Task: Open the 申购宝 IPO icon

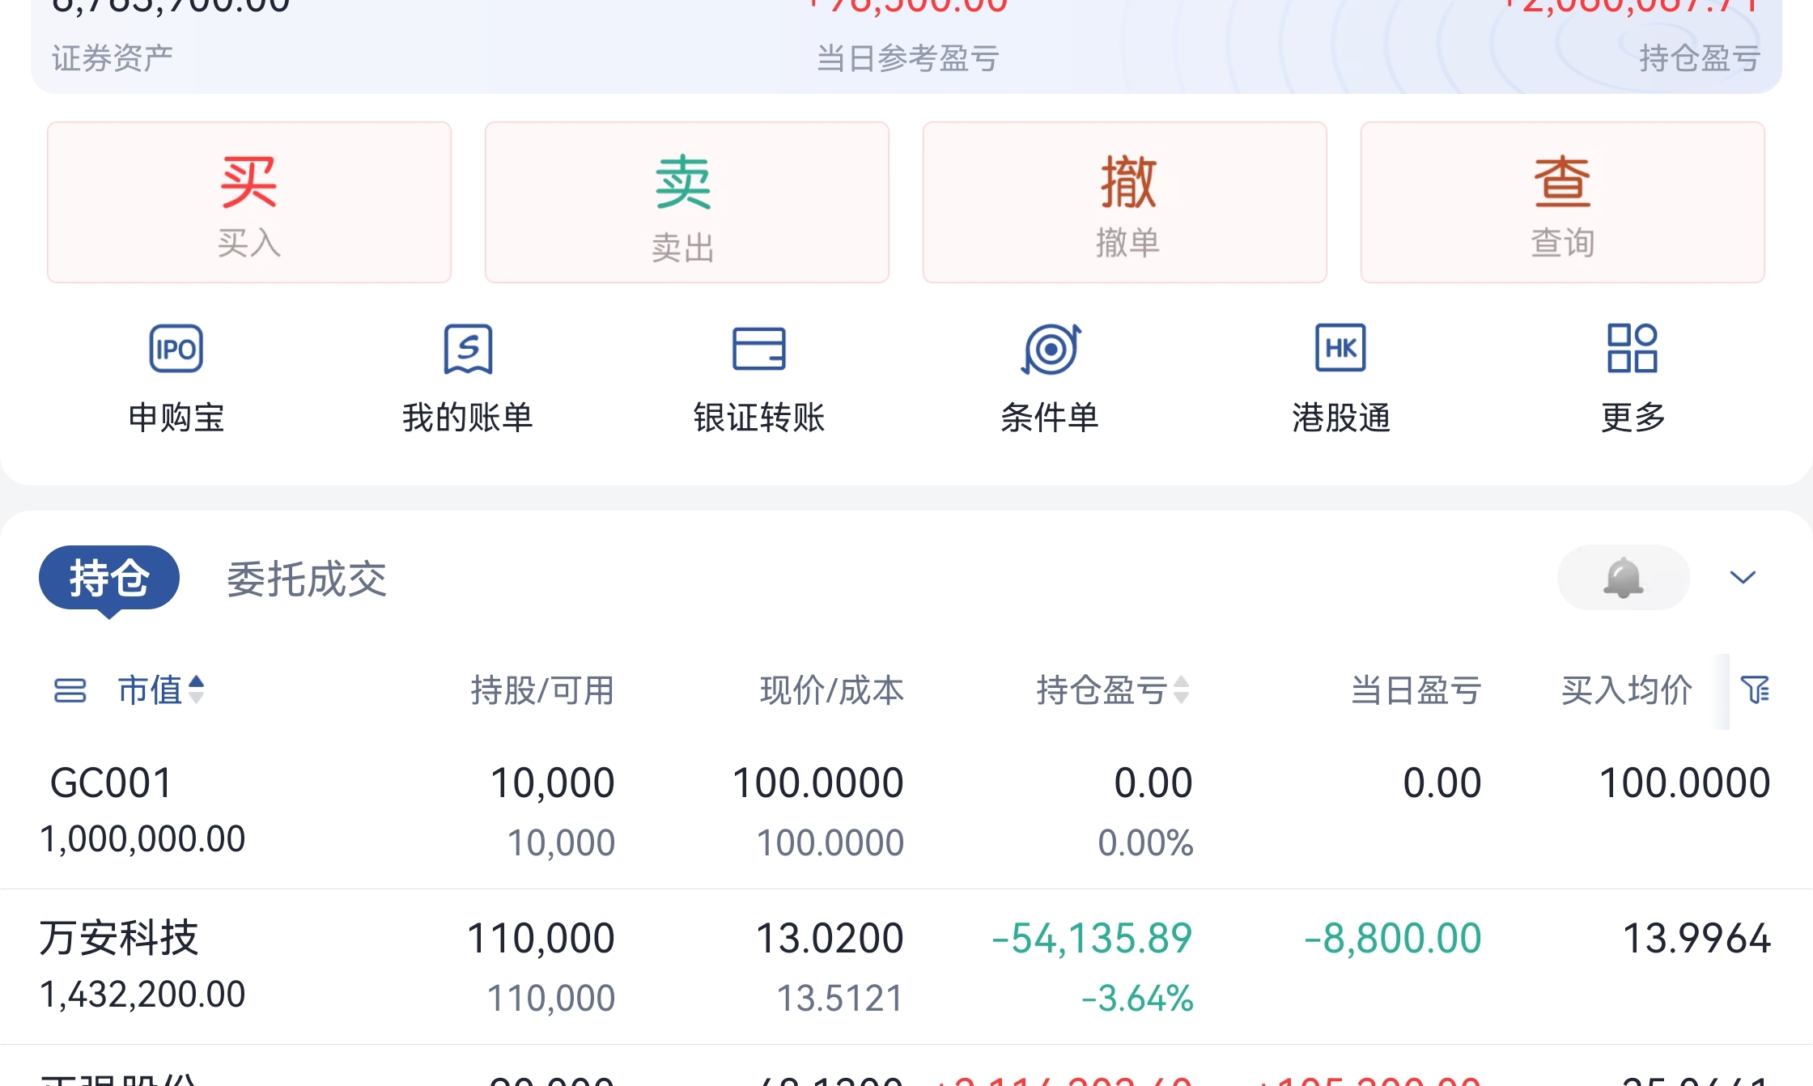Action: [176, 349]
